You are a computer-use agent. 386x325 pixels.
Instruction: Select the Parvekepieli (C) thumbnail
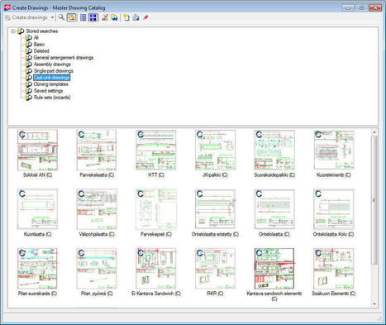(156, 209)
